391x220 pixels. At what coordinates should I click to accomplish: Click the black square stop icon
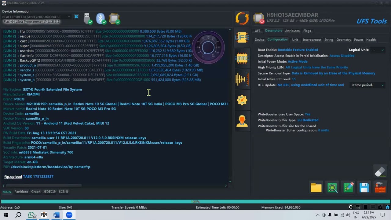point(365,207)
